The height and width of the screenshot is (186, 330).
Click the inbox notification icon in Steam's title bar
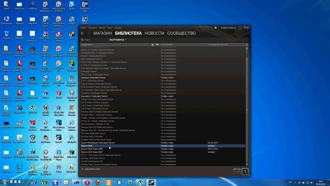point(216,27)
